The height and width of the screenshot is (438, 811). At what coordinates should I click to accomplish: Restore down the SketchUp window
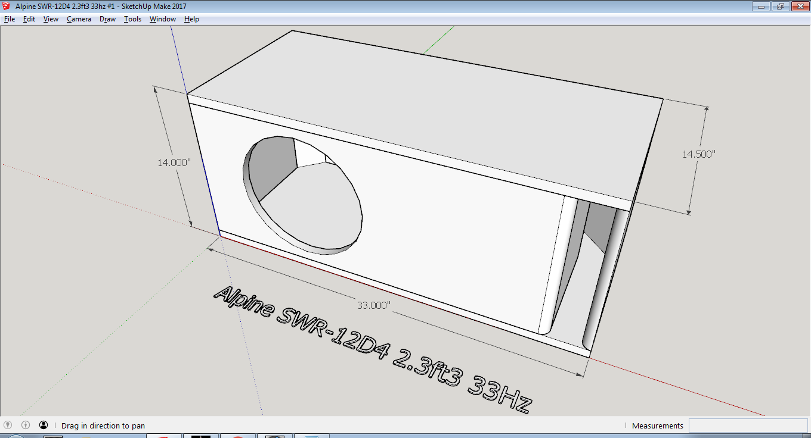[x=780, y=6]
